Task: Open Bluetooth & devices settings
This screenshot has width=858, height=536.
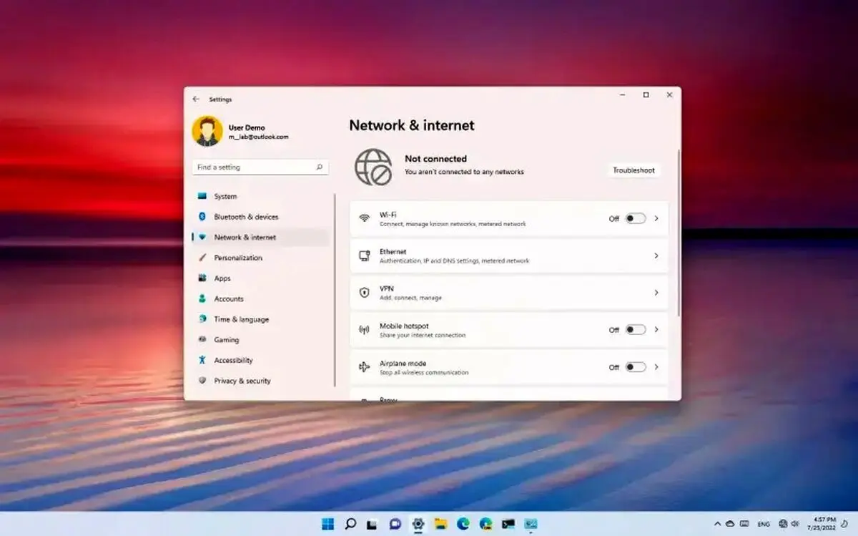Action: coord(260,217)
